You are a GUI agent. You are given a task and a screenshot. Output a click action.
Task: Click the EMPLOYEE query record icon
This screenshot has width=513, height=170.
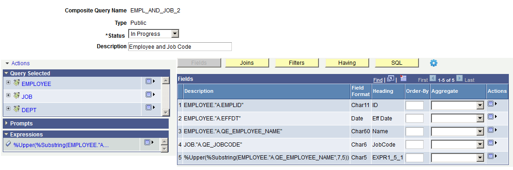point(17,83)
